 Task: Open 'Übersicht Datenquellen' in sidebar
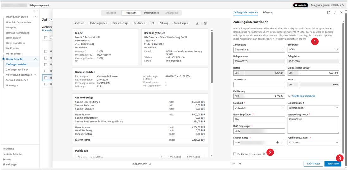(x=19, y=22)
